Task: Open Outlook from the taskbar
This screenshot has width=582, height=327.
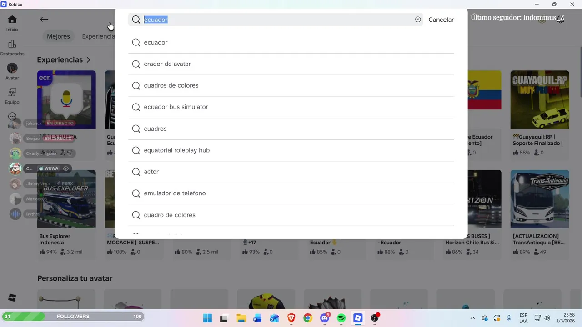Action: tap(274, 318)
